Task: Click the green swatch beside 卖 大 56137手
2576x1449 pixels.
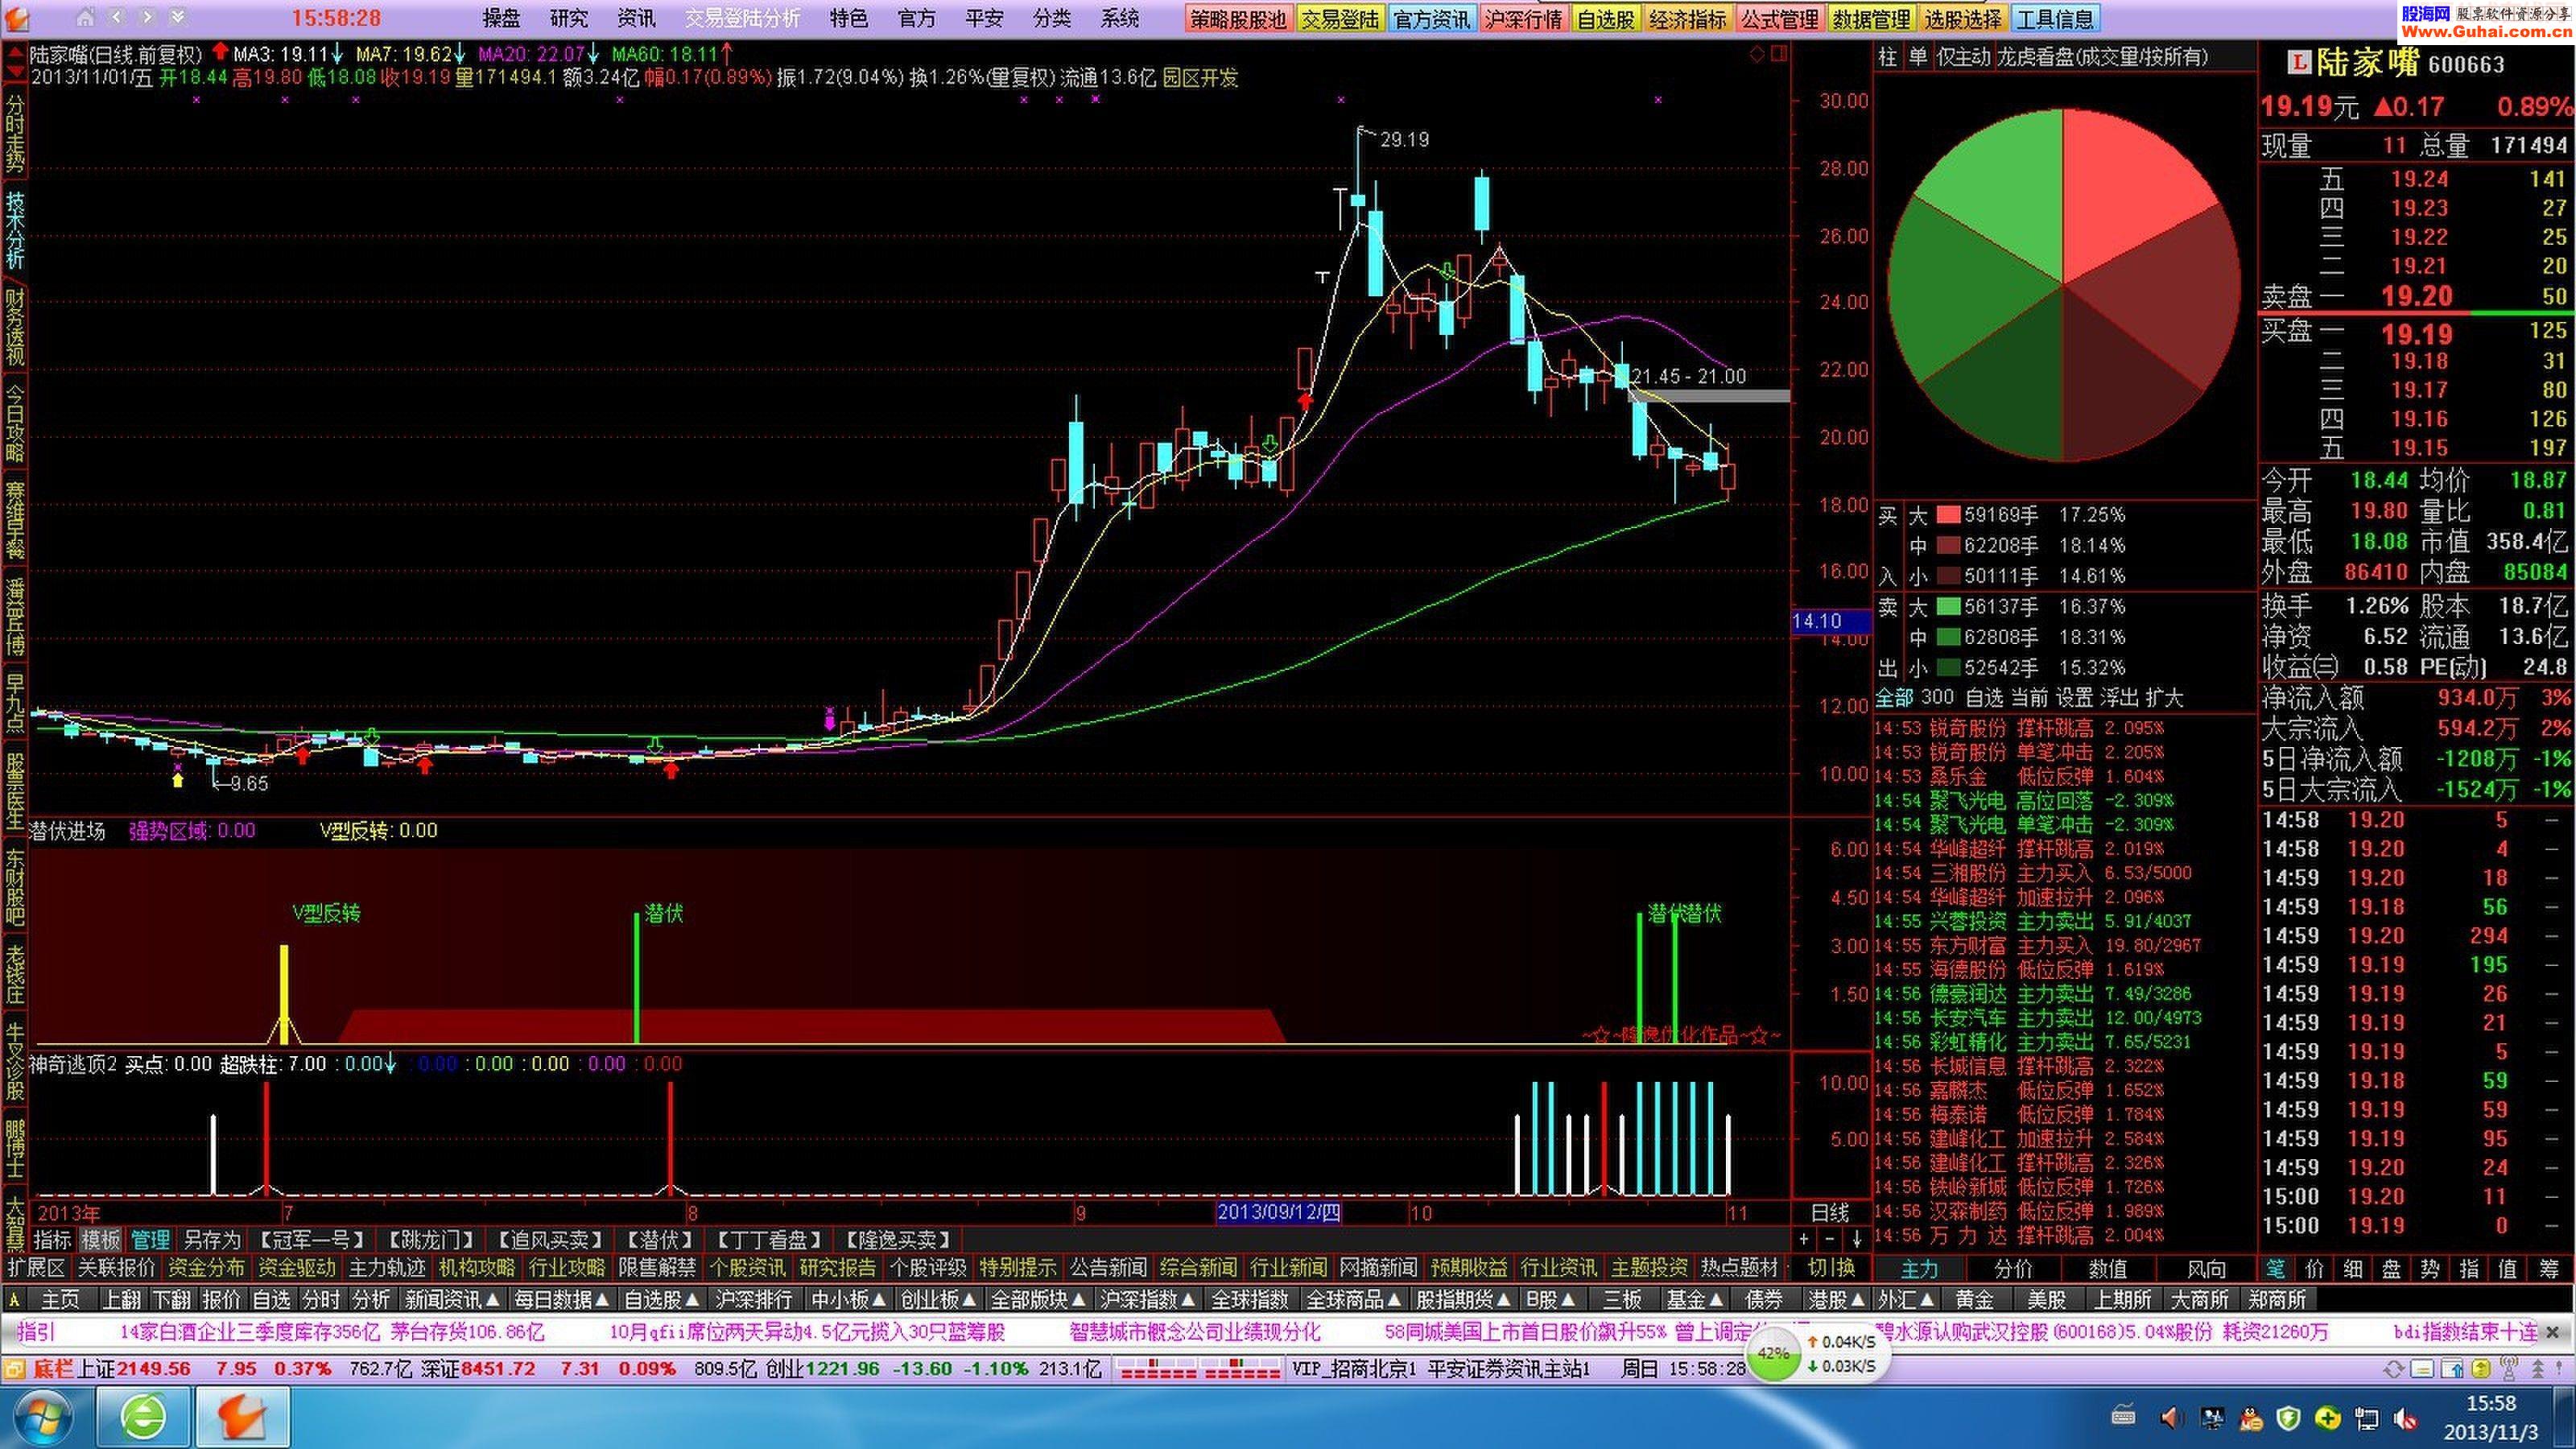Action: click(1948, 606)
